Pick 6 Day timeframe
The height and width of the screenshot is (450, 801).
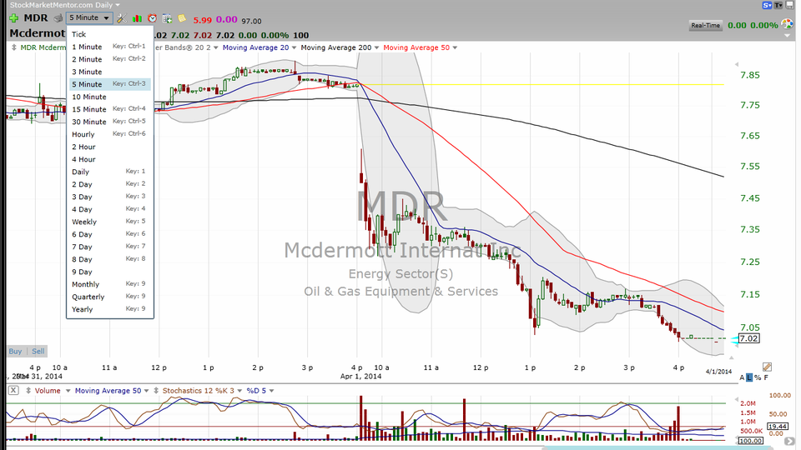click(110, 234)
